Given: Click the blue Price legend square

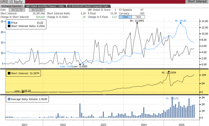Looking at the screenshot, I should click(9, 23).
